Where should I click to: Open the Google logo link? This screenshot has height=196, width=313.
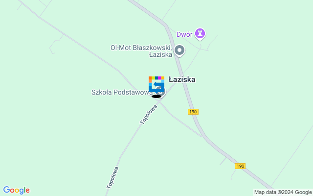(x=16, y=190)
